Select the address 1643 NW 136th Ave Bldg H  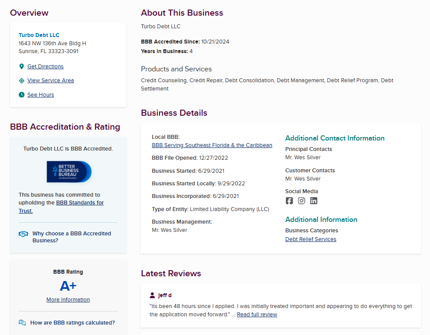point(52,43)
